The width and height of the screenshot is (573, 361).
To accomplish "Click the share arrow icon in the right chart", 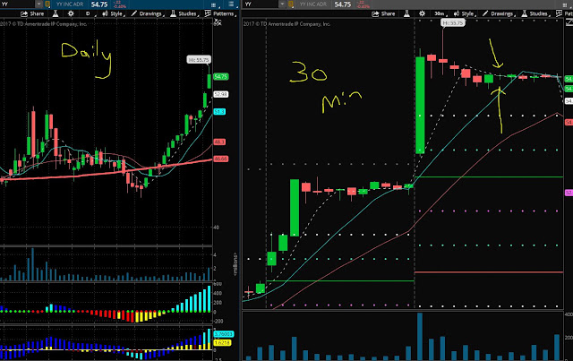I will tap(375, 14).
